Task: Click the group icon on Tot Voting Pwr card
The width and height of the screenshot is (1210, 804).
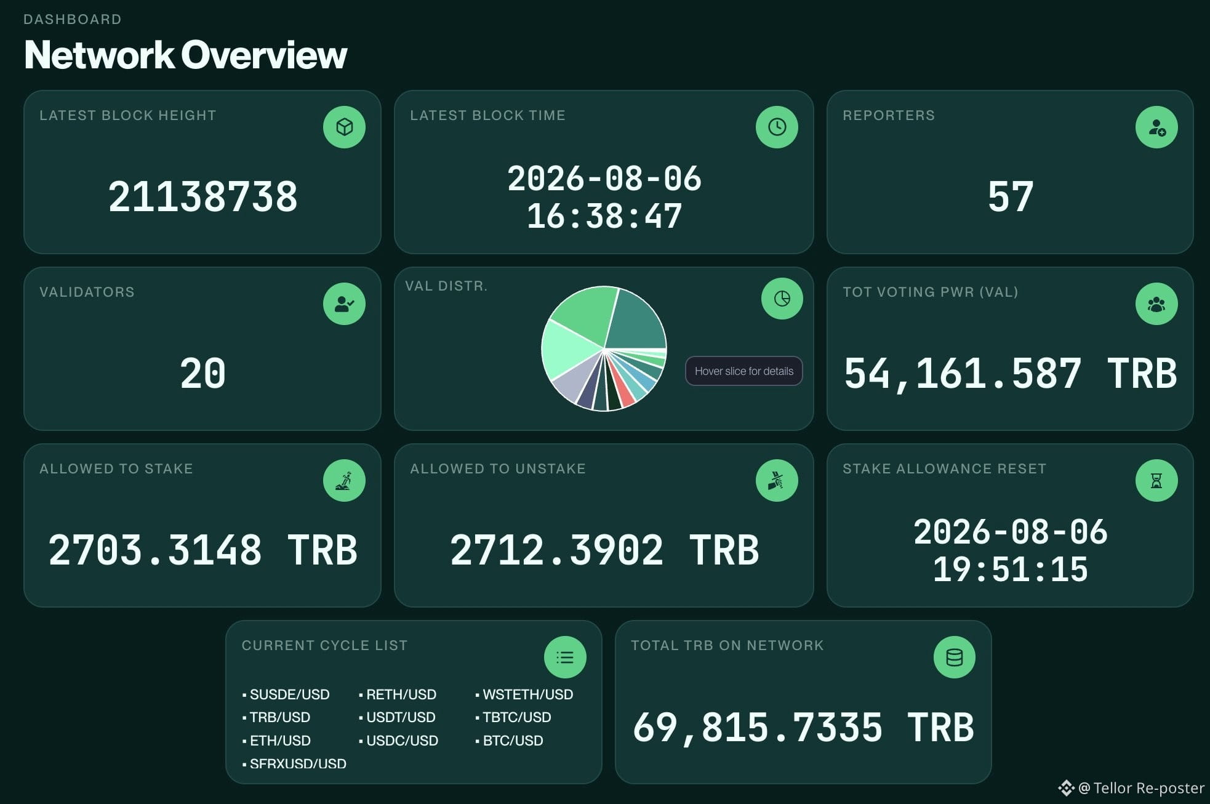Action: (x=1156, y=304)
